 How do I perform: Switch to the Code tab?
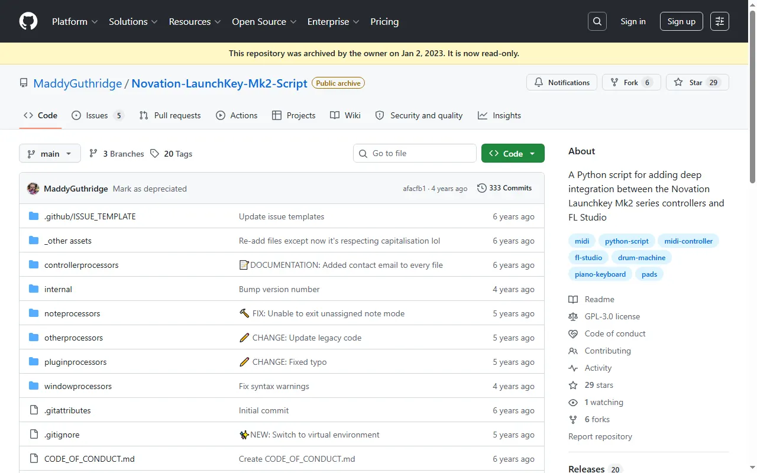pyautogui.click(x=40, y=115)
